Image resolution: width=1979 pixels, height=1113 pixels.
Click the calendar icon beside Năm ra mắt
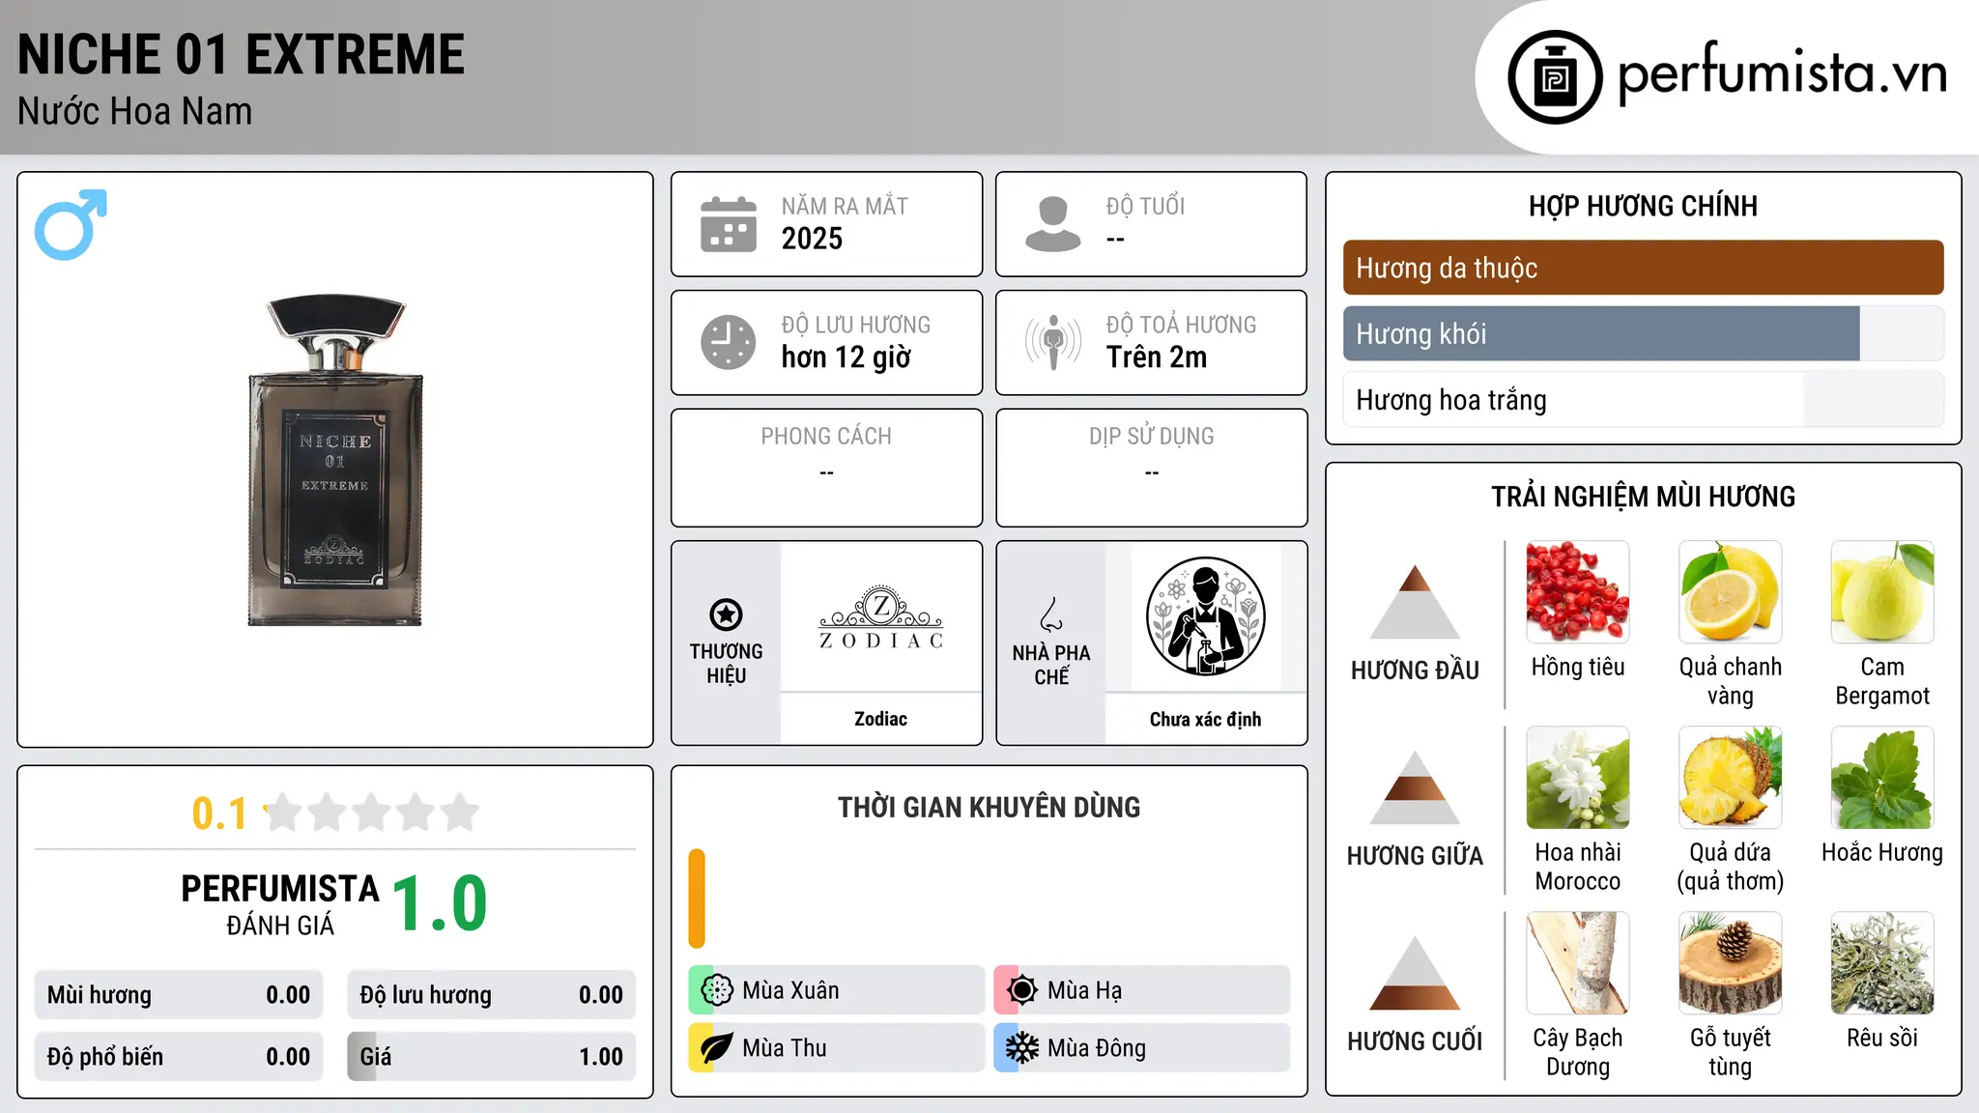pyautogui.click(x=729, y=224)
